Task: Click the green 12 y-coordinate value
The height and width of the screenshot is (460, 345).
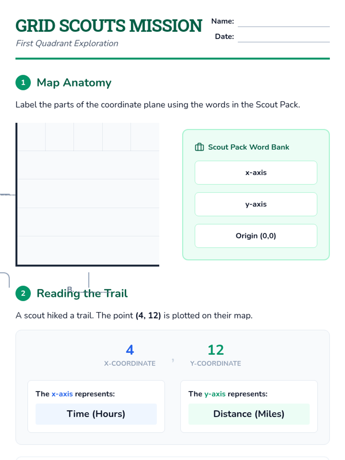Action: pyautogui.click(x=216, y=350)
